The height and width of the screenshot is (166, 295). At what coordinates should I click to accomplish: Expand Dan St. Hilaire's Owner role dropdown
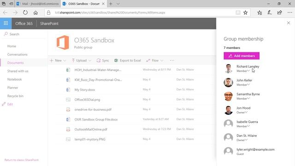coord(242,140)
